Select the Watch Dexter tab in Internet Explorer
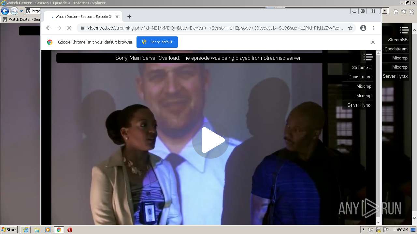 pyautogui.click(x=21, y=19)
